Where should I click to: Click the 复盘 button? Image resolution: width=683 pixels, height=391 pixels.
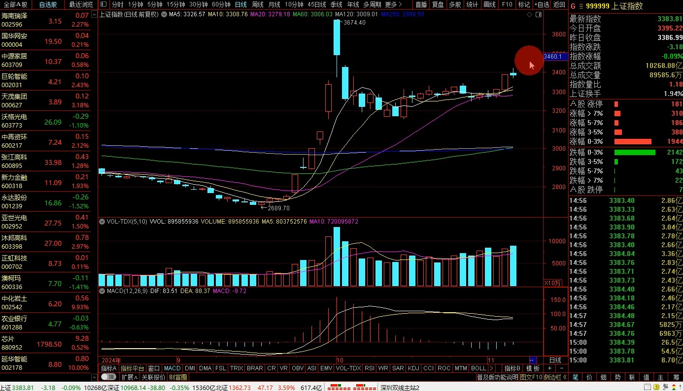coord(438,4)
